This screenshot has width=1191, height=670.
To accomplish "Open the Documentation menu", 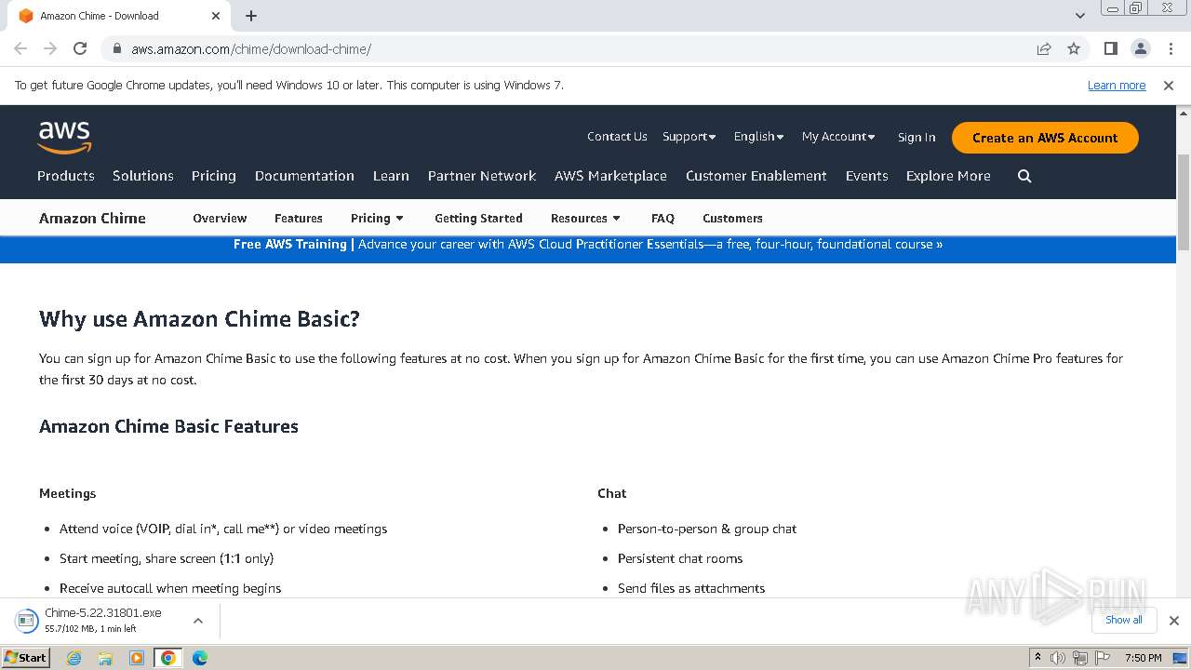I will pyautogui.click(x=304, y=176).
